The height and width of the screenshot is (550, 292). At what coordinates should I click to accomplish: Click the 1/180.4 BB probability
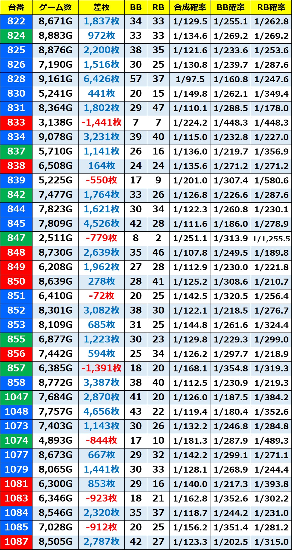coord(231,412)
